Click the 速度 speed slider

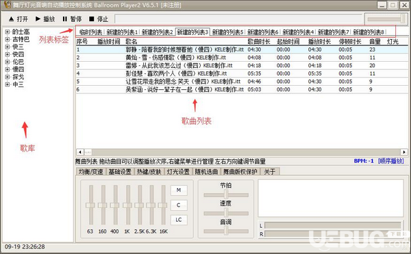(226, 213)
